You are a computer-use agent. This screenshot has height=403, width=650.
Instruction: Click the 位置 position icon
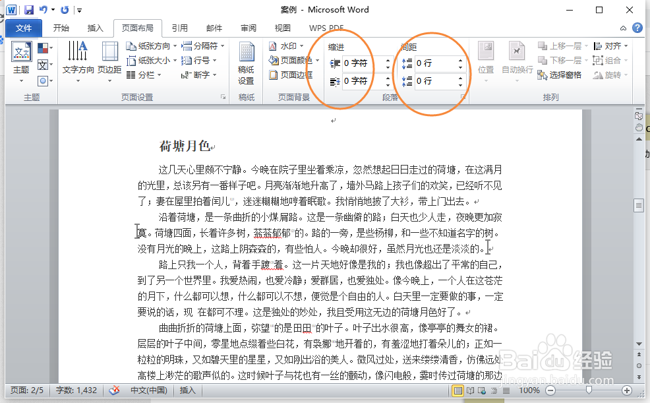(x=486, y=61)
